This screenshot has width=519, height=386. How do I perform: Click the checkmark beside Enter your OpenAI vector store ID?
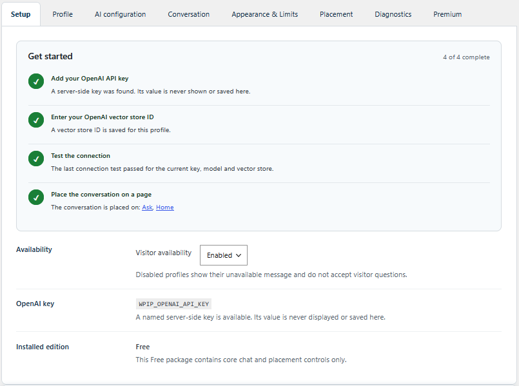36,120
